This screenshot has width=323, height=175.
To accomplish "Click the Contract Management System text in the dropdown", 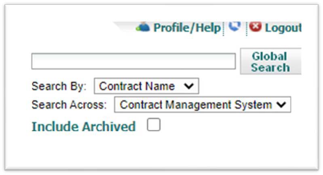I will 196,105.
